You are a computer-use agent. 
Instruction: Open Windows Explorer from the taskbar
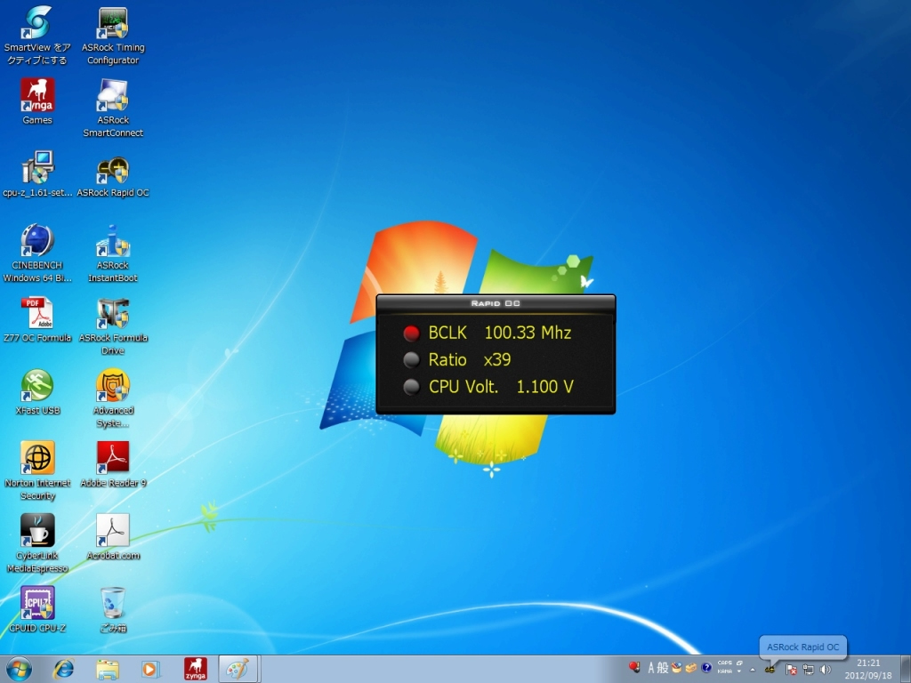pyautogui.click(x=107, y=670)
